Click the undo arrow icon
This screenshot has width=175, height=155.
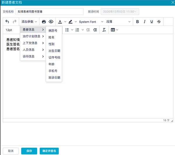click(x=7, y=22)
